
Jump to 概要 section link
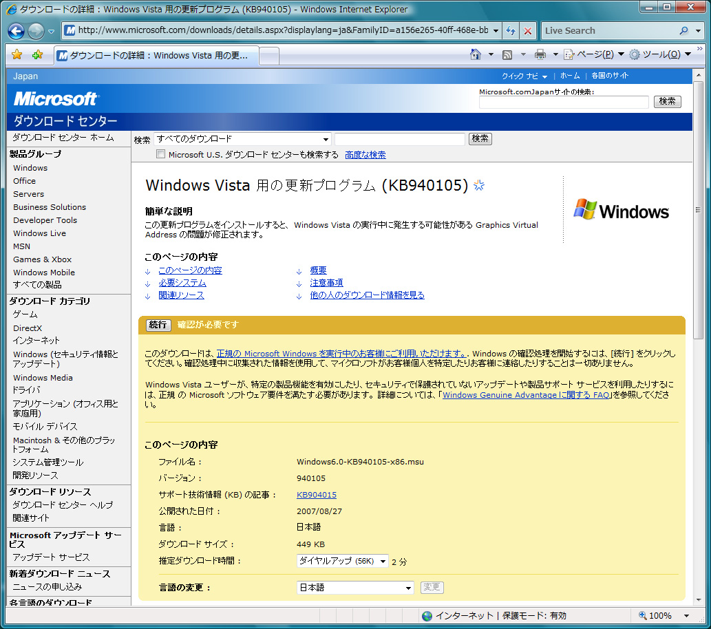tap(318, 270)
